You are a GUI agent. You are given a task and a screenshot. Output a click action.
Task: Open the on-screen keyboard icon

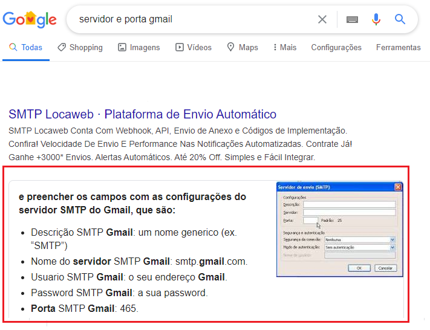pyautogui.click(x=352, y=19)
